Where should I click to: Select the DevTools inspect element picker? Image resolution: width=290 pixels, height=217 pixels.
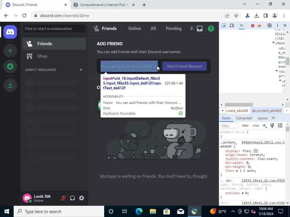[224, 25]
